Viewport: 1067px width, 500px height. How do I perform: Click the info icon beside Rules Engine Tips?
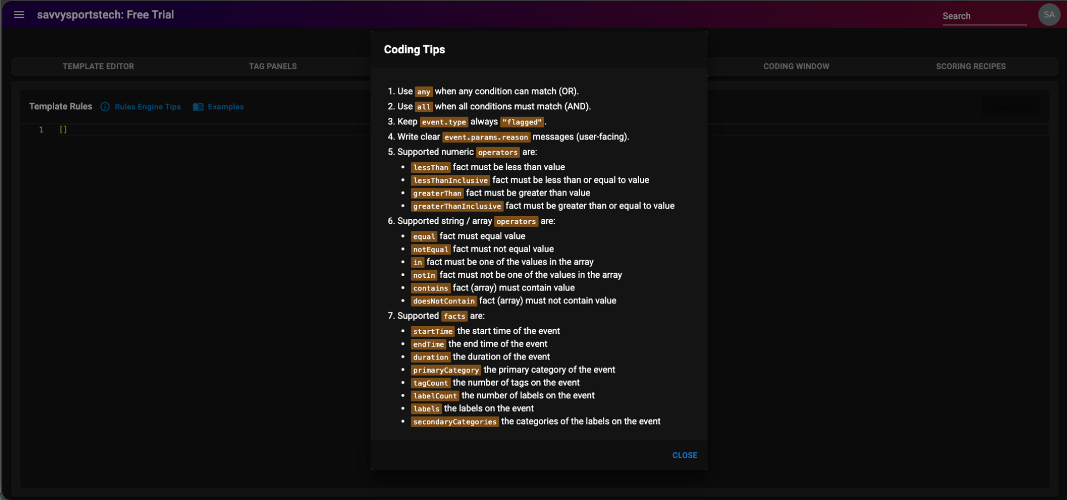105,107
